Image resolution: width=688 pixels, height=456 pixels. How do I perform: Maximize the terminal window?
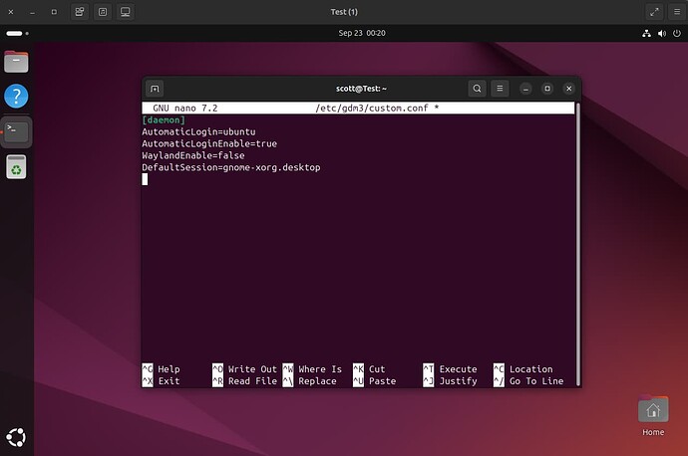pyautogui.click(x=547, y=89)
